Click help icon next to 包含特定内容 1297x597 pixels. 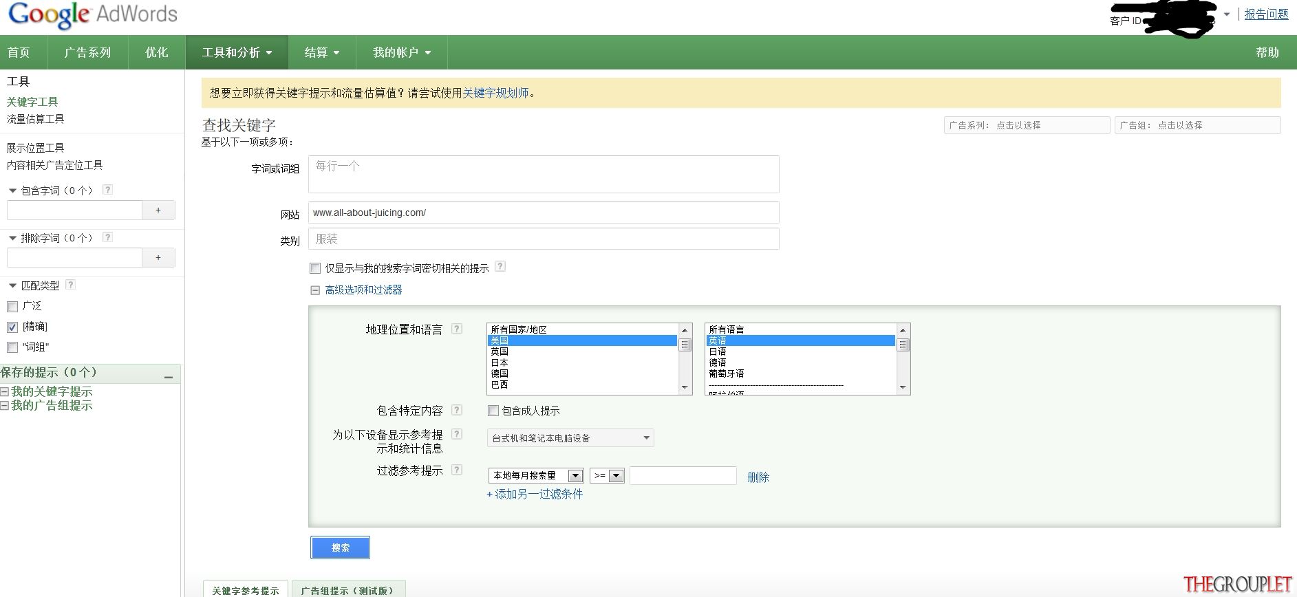click(x=457, y=410)
